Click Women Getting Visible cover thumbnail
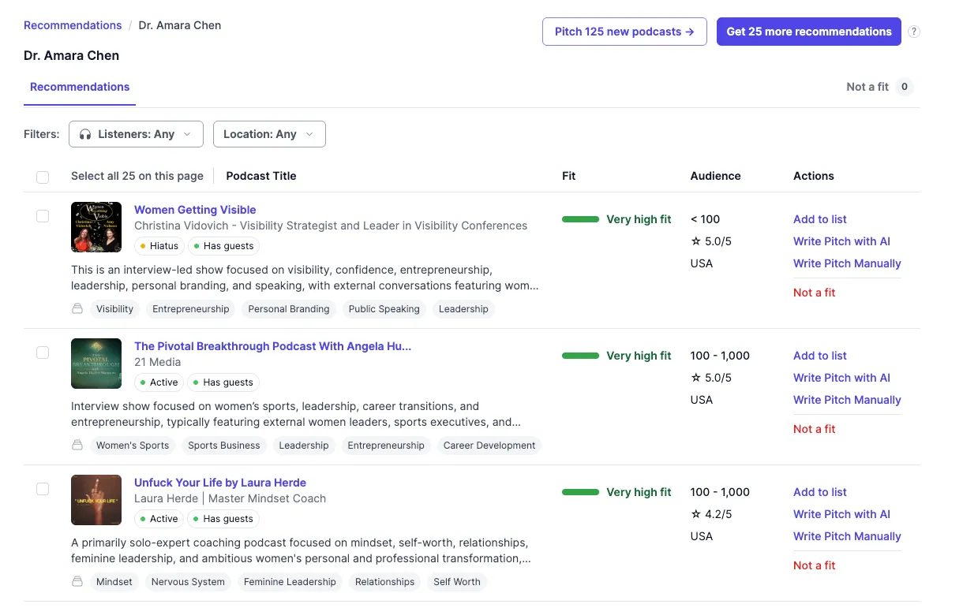The image size is (963, 608). (x=96, y=227)
